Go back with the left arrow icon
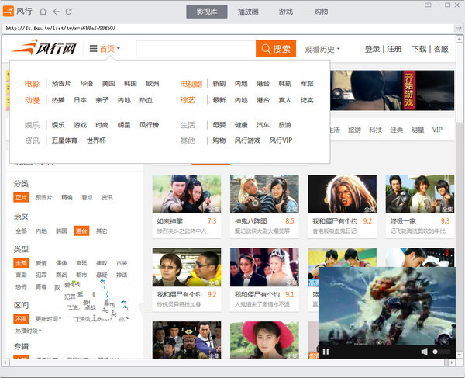 [x=55, y=12]
